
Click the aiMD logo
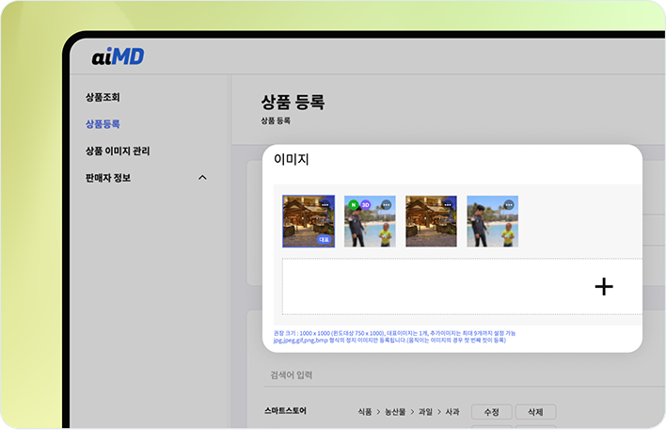click(x=119, y=56)
